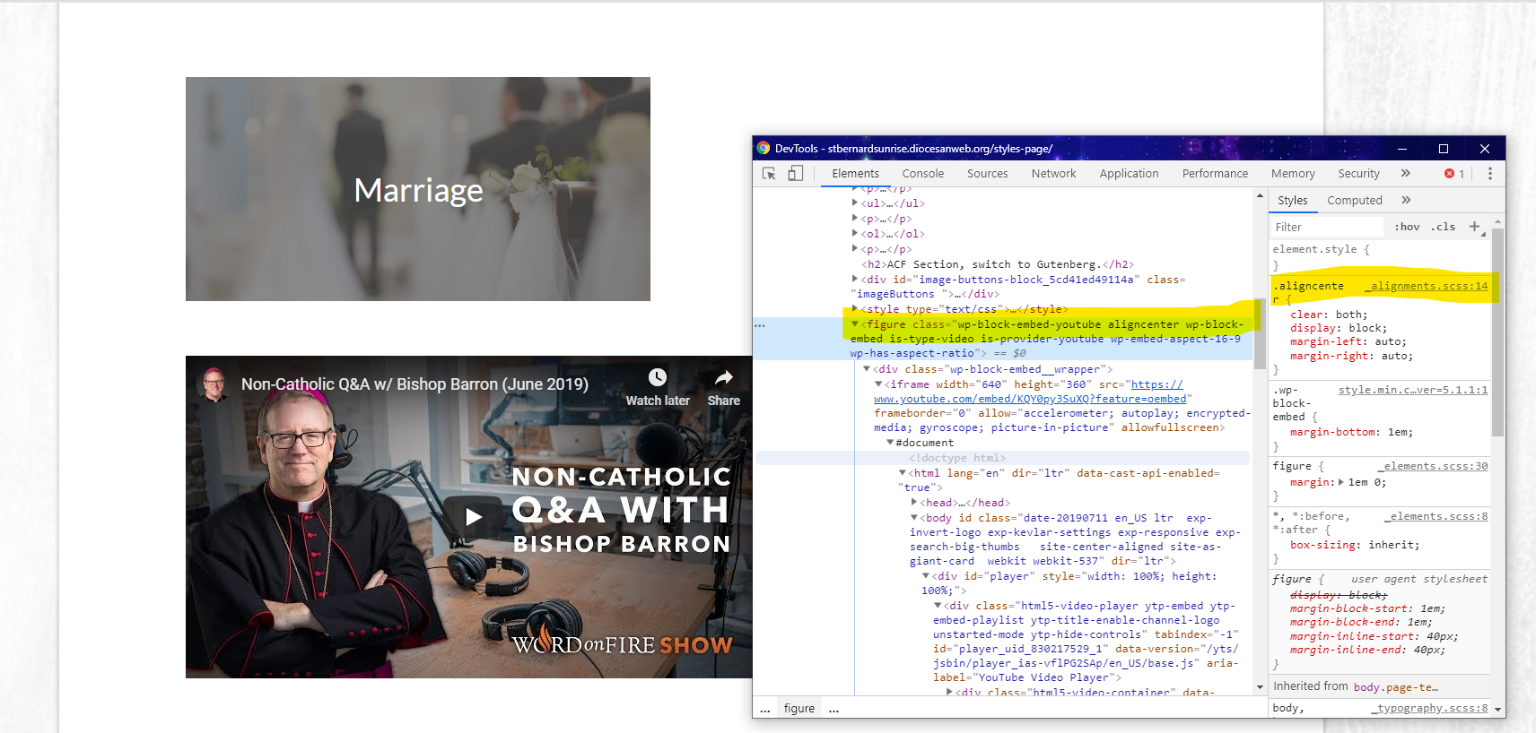This screenshot has width=1536, height=733.
Task: Toggle the device toolbar icon
Action: point(796,174)
